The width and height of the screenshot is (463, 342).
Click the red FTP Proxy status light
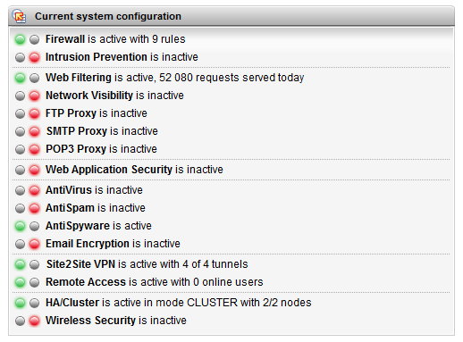[x=35, y=113]
